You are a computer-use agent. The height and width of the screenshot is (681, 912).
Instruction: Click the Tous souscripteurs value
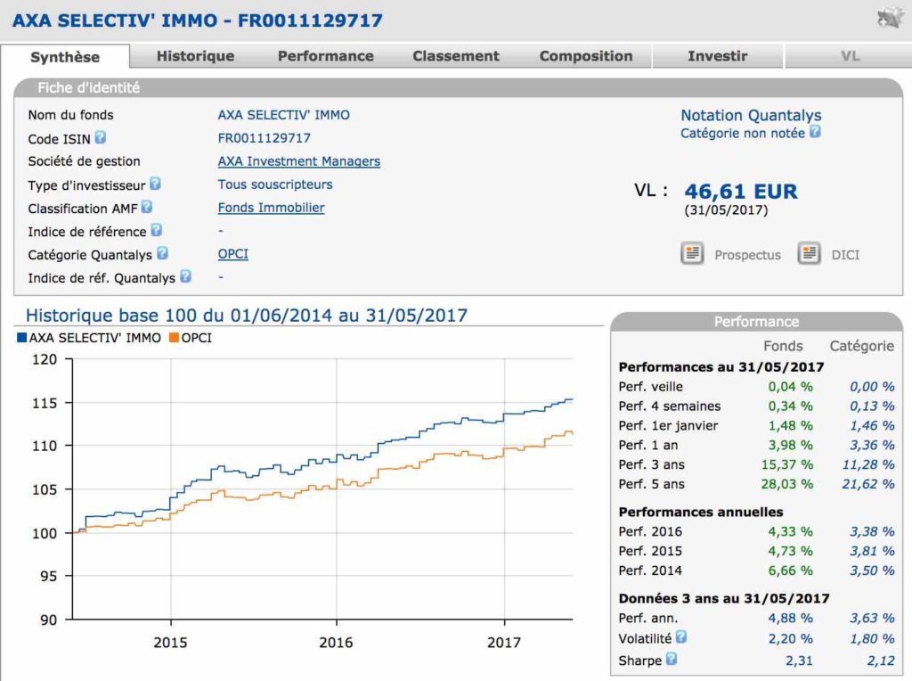275,185
